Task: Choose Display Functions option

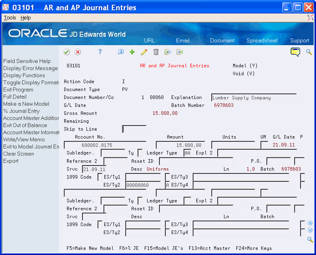Action: 24,75
